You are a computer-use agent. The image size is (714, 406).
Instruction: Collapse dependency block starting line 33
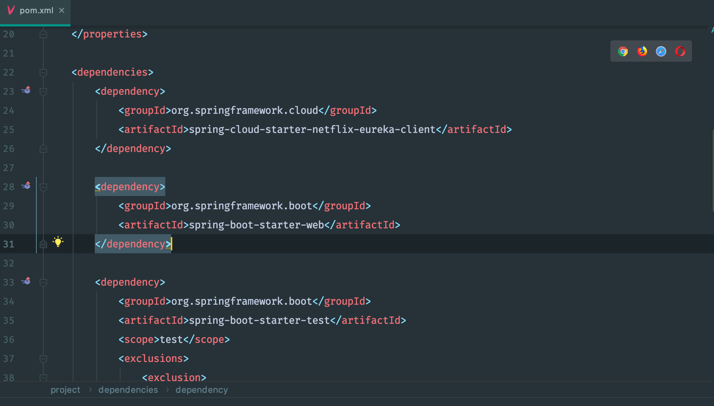click(x=43, y=283)
